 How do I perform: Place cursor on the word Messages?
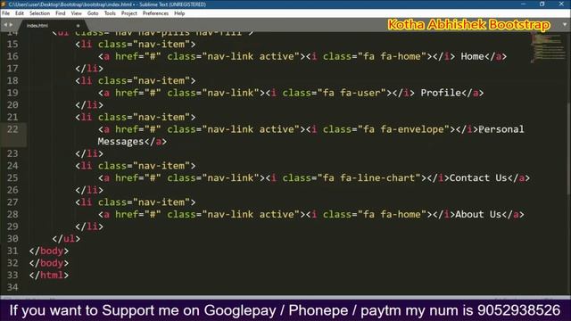(x=120, y=142)
